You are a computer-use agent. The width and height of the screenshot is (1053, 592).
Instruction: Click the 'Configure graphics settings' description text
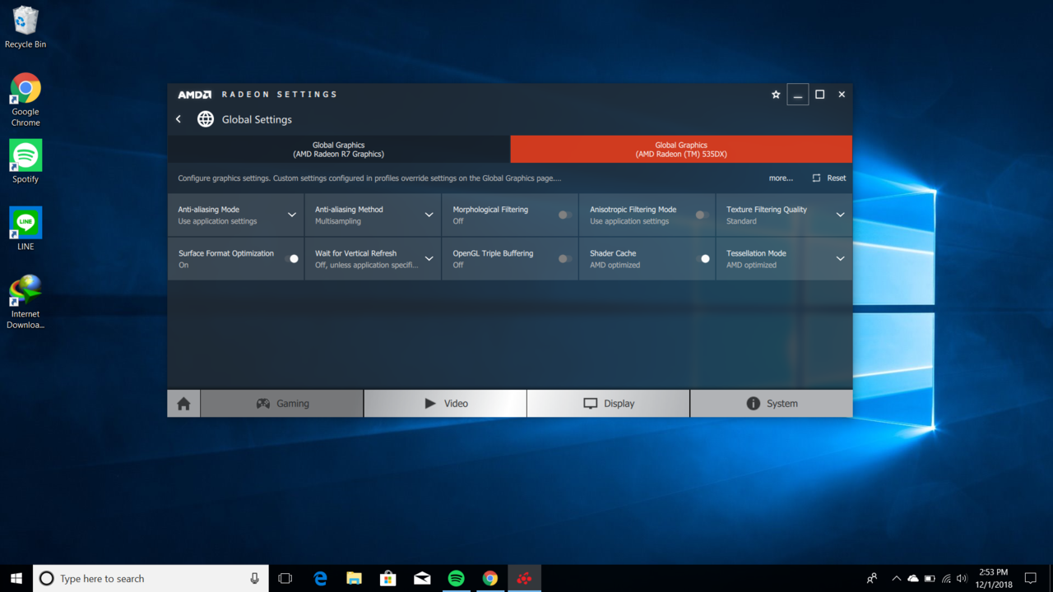369,178
